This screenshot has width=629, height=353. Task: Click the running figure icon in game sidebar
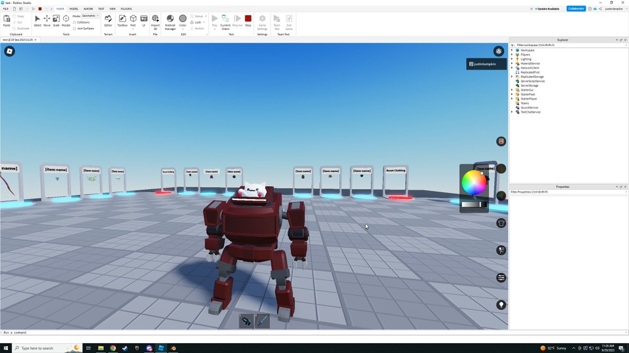pos(501,250)
